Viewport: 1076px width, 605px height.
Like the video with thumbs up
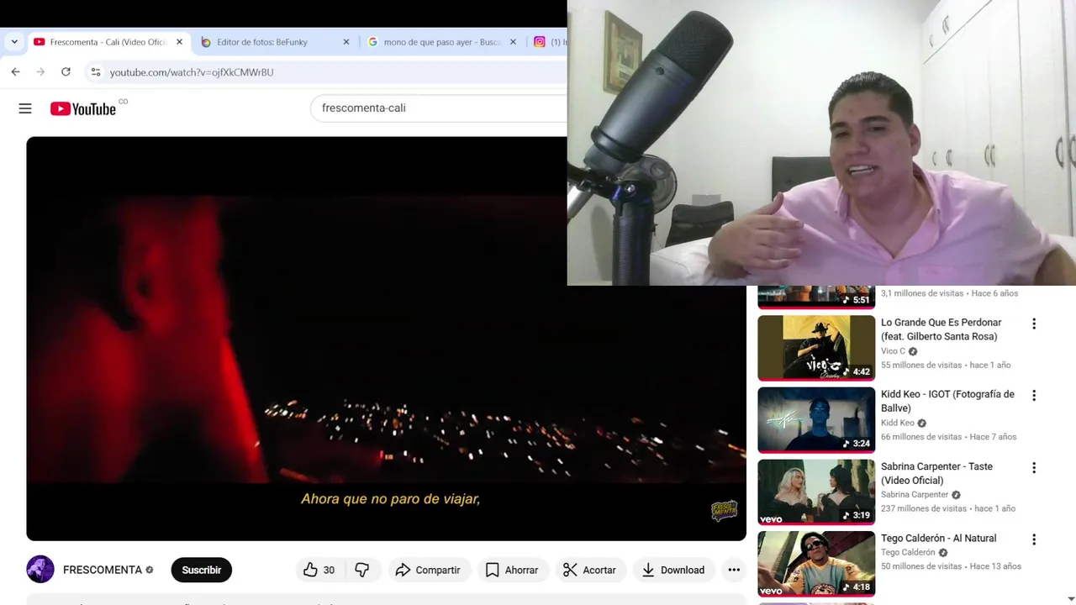point(319,570)
